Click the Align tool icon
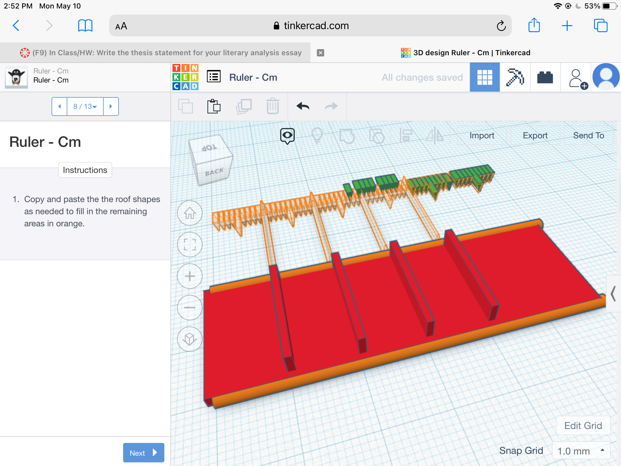621x466 pixels. tap(406, 135)
